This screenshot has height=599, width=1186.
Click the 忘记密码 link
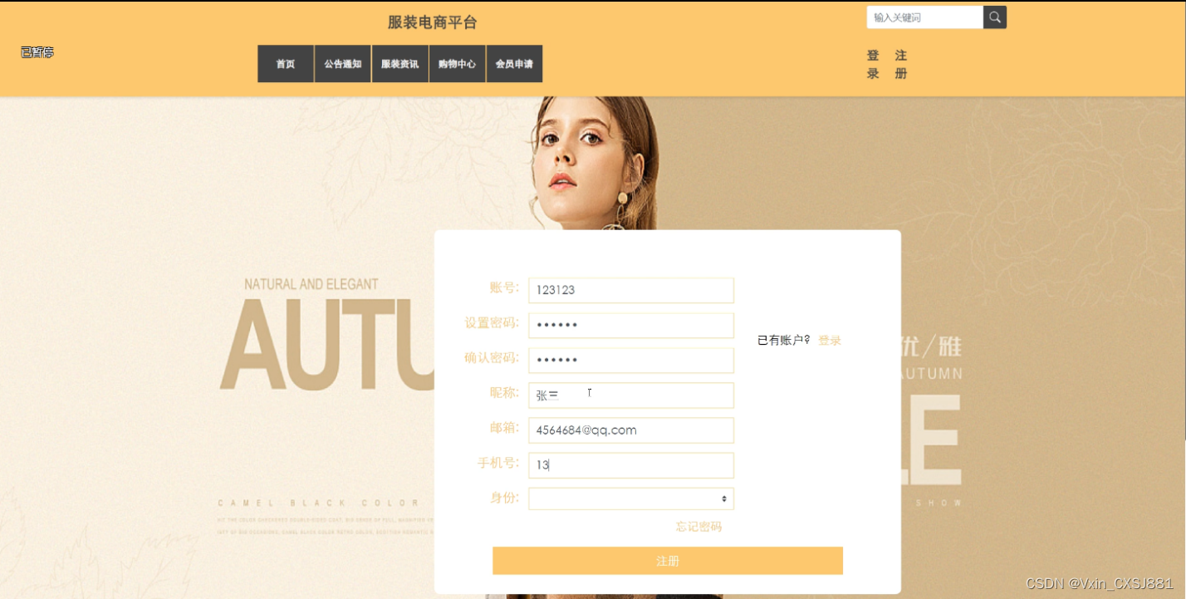click(x=698, y=527)
